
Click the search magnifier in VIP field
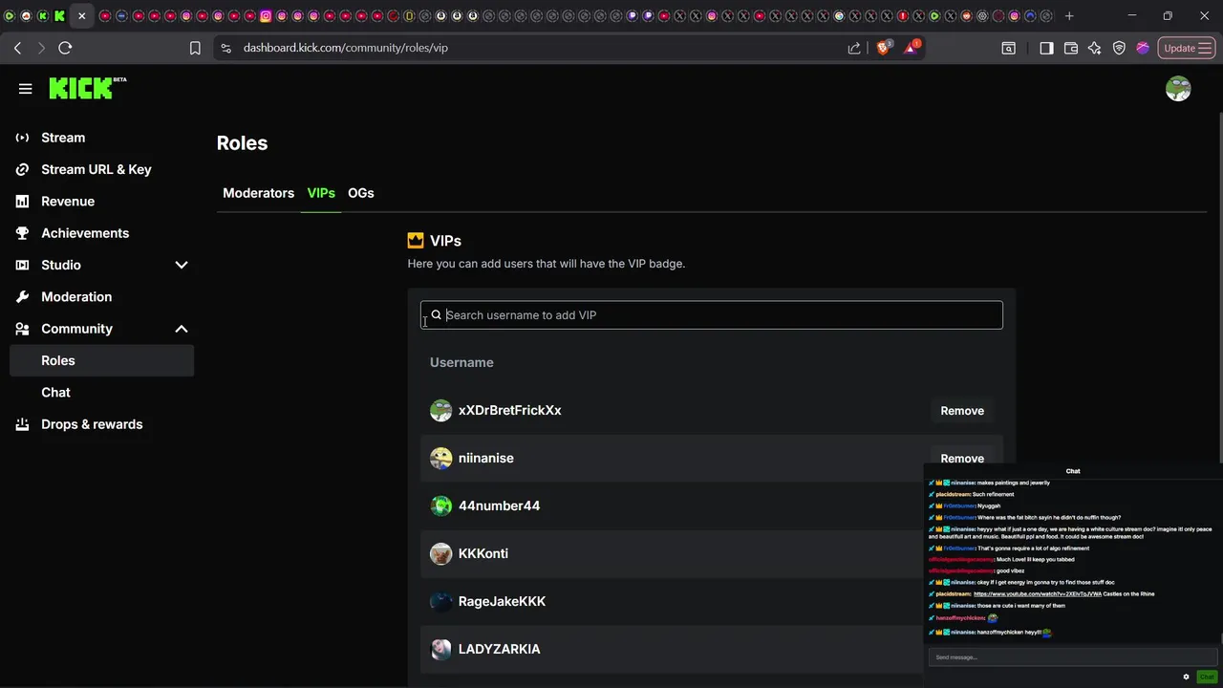[x=437, y=315]
